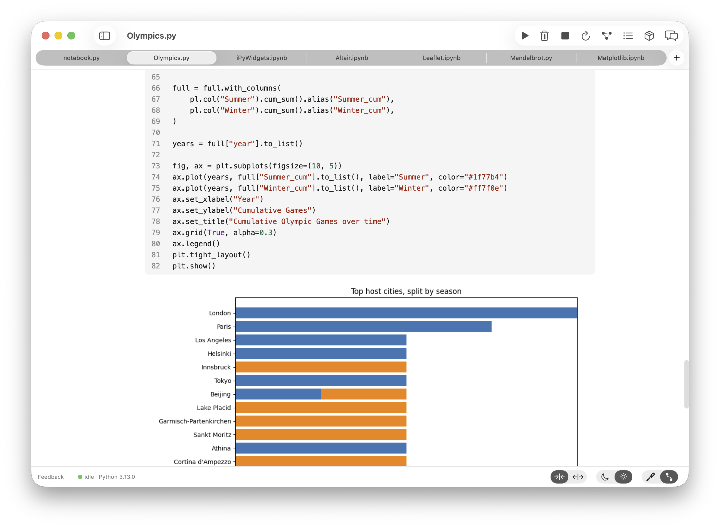Viewport: 720px width, 528px height.
Task: Click the Python 3.13.0 version label
Action: [117, 477]
